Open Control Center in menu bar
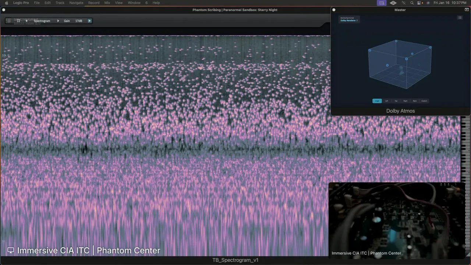Image resolution: width=471 pixels, height=265 pixels. (419, 3)
